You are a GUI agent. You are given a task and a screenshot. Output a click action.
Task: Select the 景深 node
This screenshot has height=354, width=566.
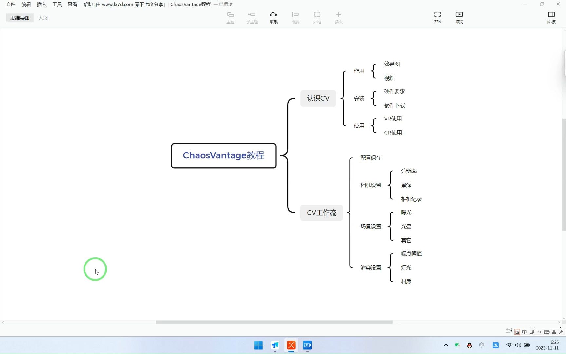point(406,185)
